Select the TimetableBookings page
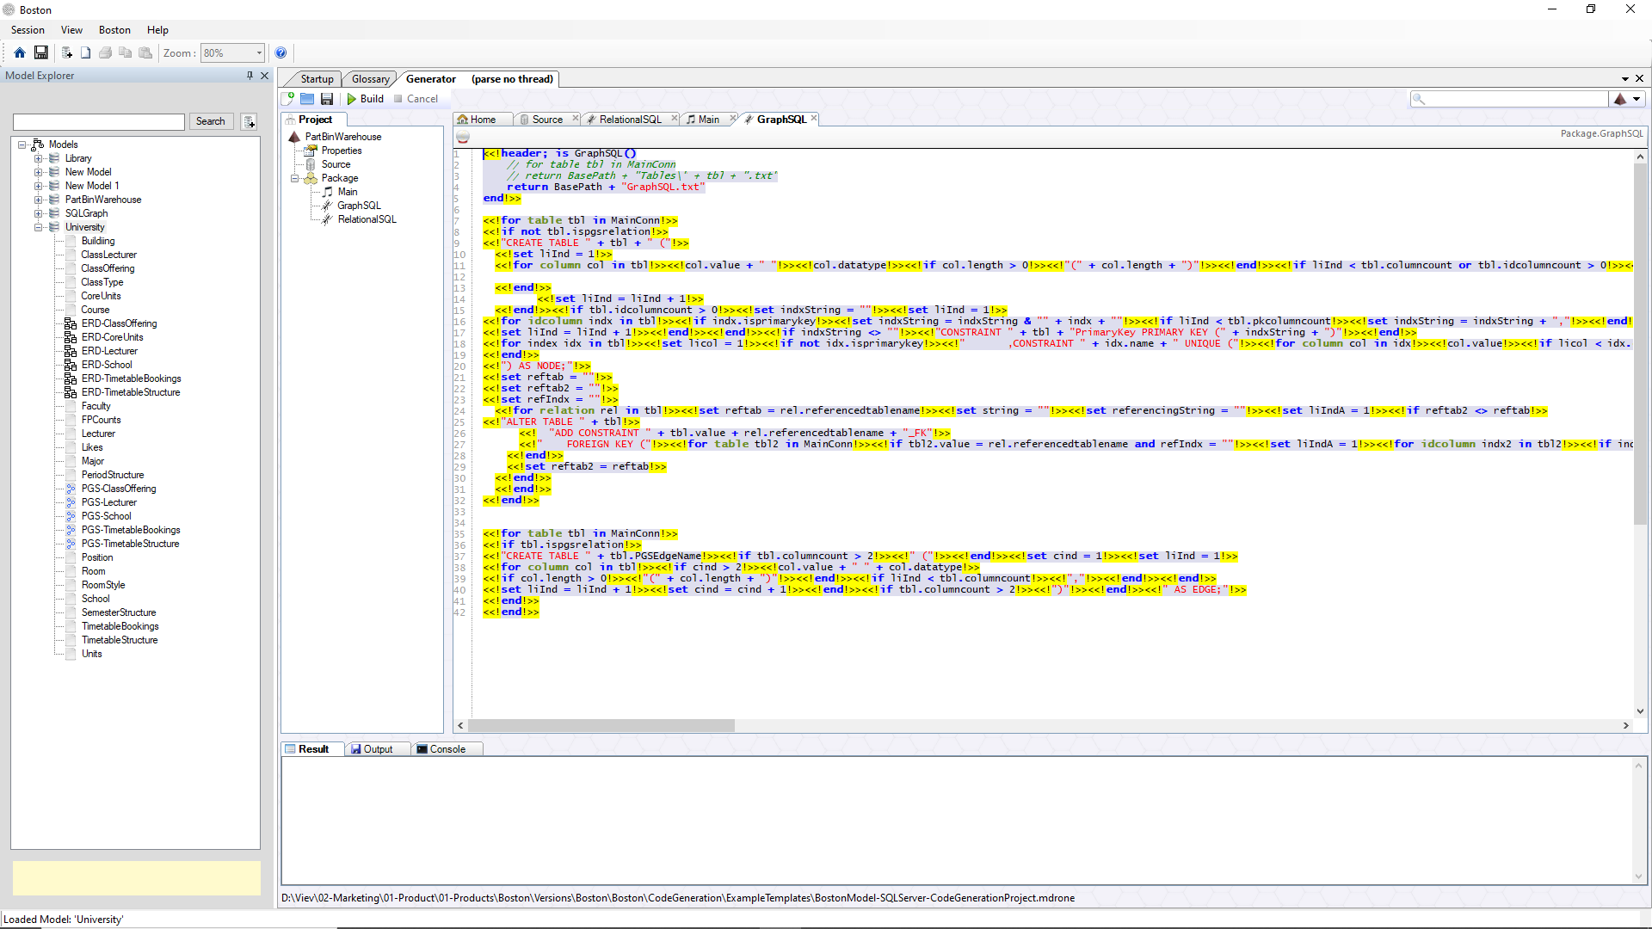The width and height of the screenshot is (1652, 929). (120, 626)
